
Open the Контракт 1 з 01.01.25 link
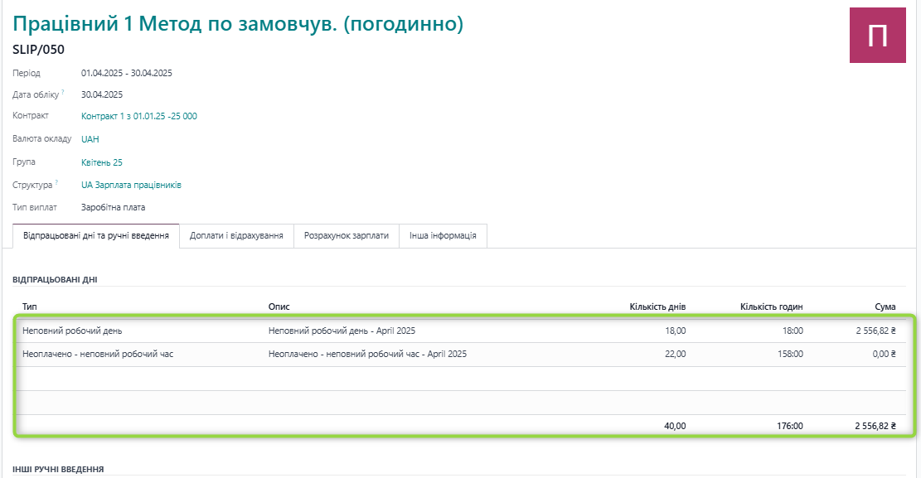[138, 116]
